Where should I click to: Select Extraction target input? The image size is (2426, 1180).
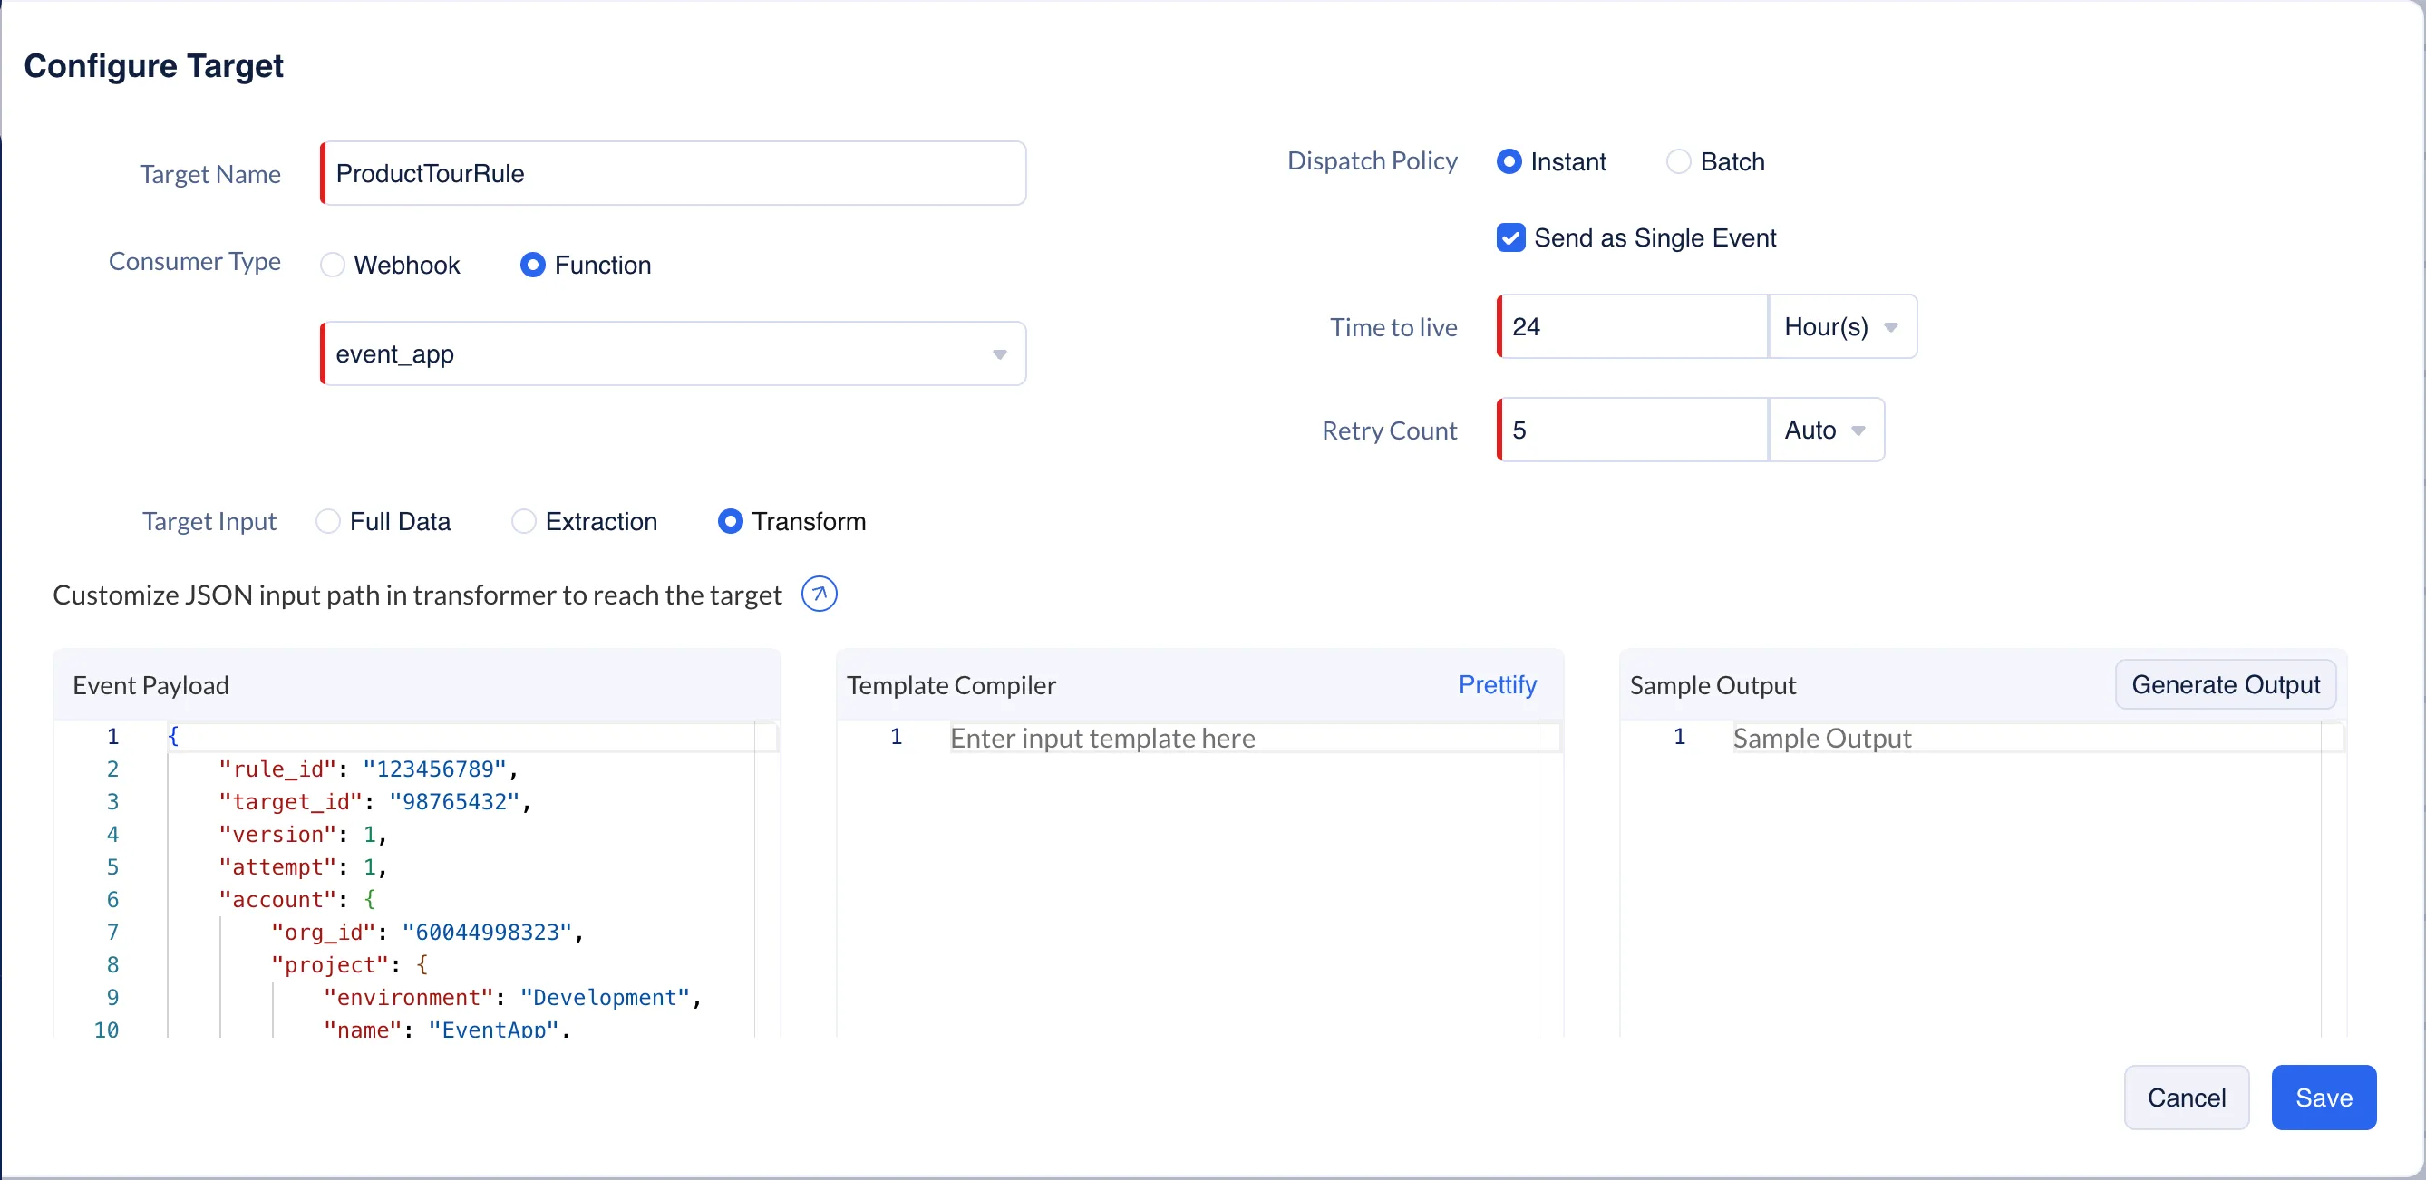coord(524,522)
